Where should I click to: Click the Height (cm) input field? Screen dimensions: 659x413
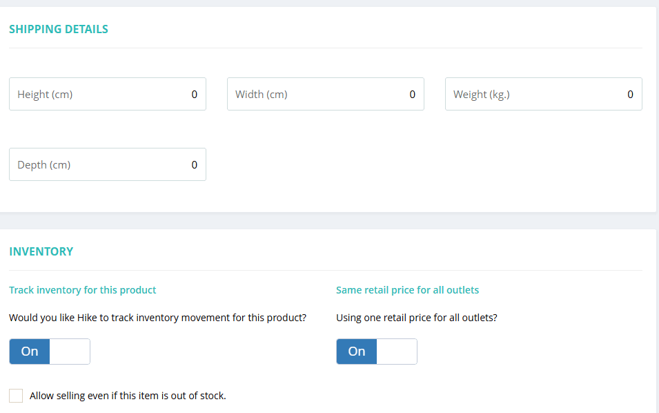pos(107,94)
